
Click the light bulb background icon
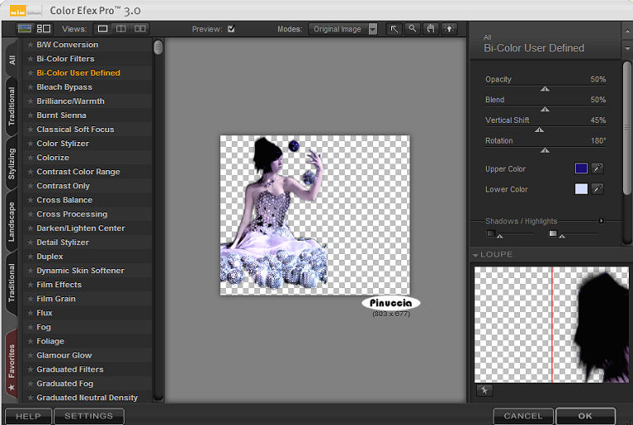(449, 29)
